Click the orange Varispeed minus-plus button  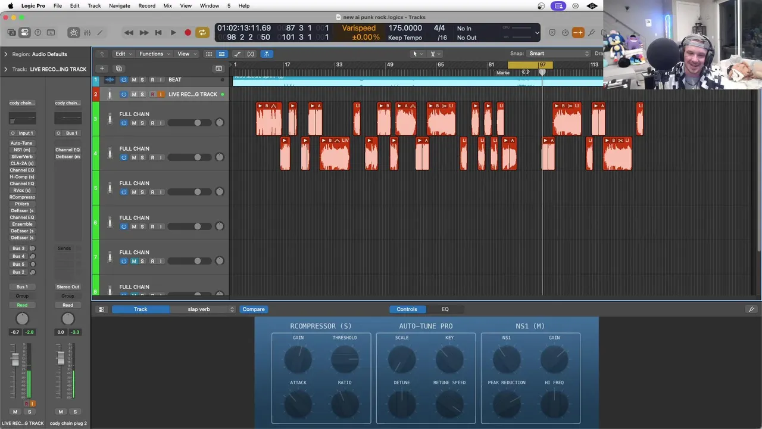[x=578, y=32]
